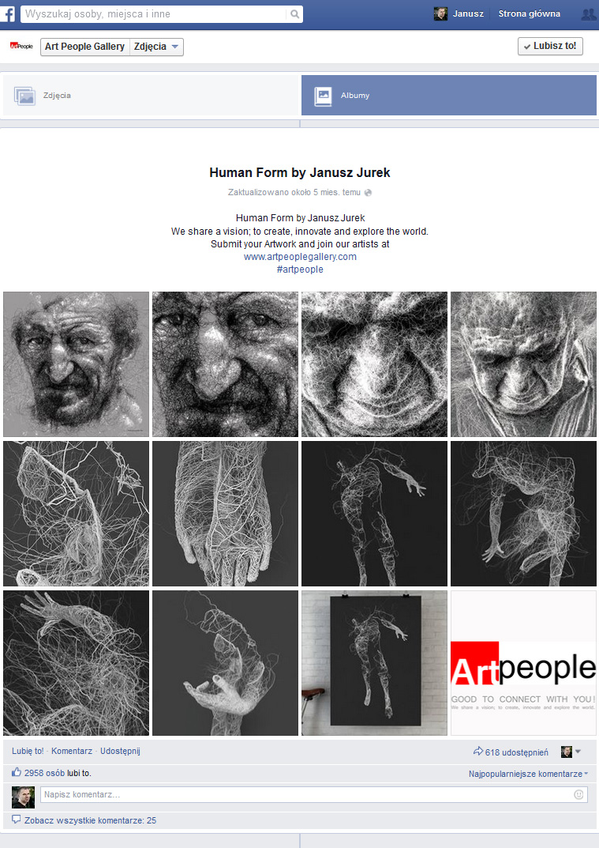The image size is (599, 848).
Task: Toggle the Lubisz to! like button
Action: (550, 47)
